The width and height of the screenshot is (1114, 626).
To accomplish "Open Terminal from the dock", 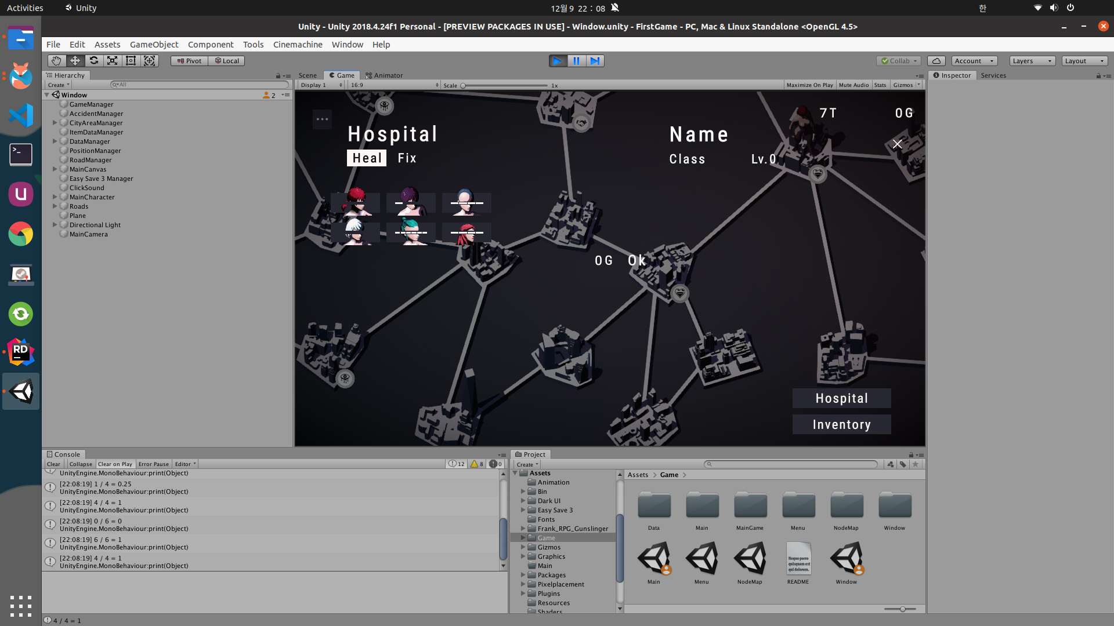I will pyautogui.click(x=21, y=155).
